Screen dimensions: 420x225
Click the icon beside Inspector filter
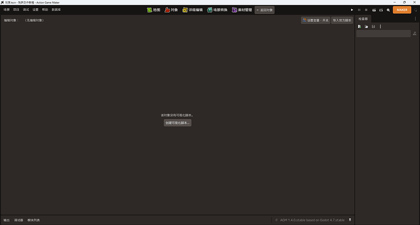[415, 33]
